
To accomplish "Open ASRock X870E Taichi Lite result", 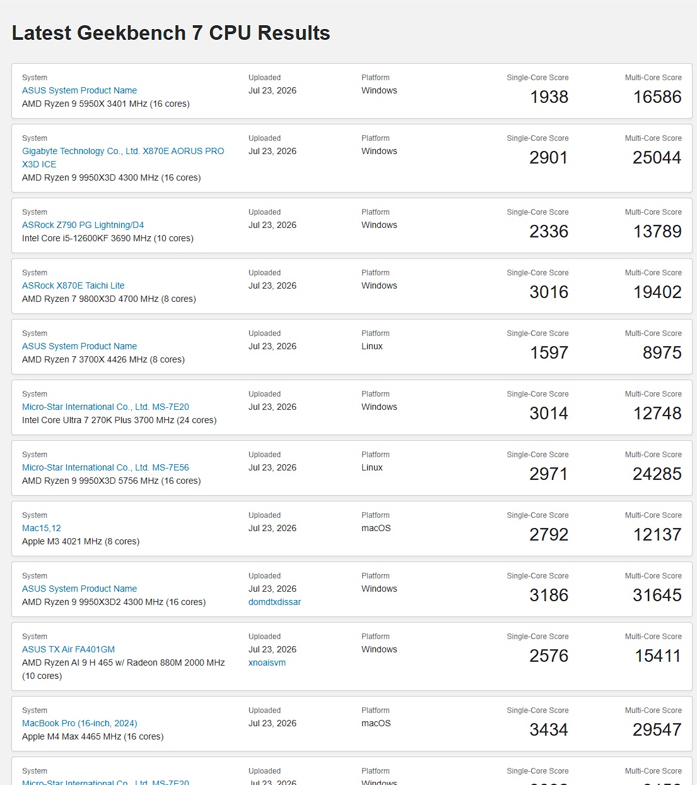I will [73, 285].
